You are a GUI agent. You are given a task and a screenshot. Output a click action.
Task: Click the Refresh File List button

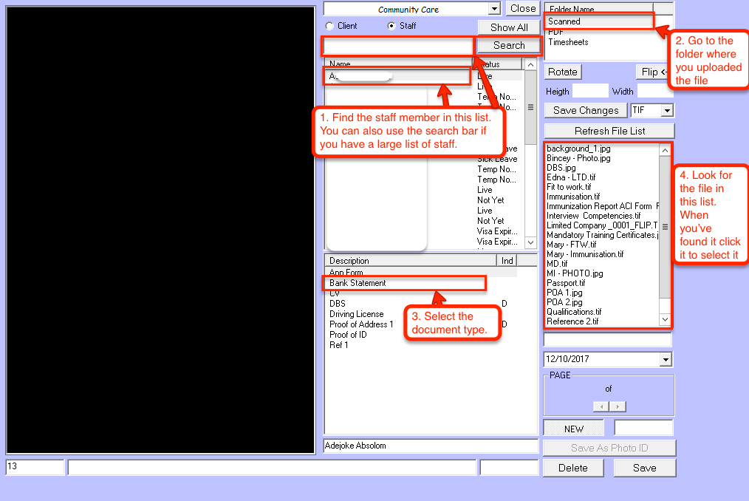609,131
